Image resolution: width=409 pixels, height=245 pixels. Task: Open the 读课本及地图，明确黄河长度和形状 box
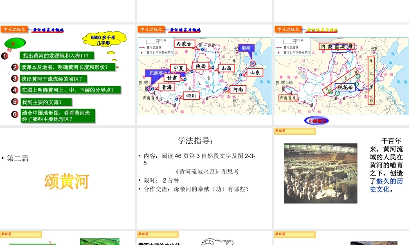pyautogui.click(x=67, y=67)
